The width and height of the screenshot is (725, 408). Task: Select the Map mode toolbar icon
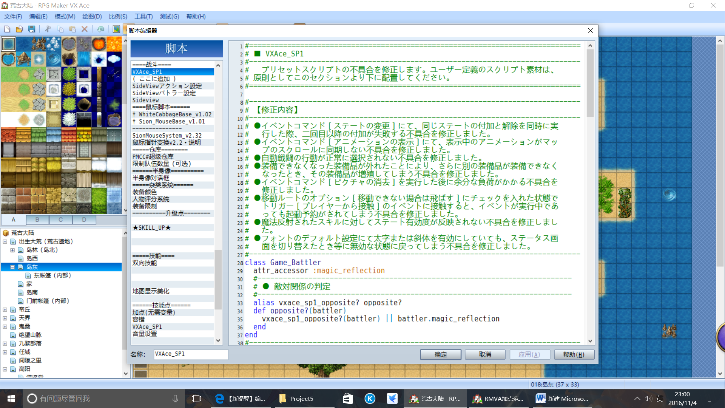click(x=116, y=29)
